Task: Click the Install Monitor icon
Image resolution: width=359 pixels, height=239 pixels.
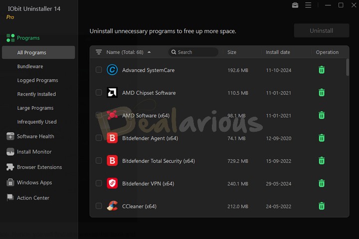Action: (10, 152)
